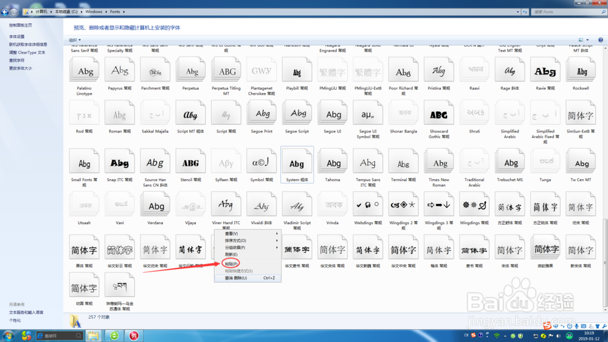
Task: Open the 更改字体大小 link
Action: pos(21,68)
